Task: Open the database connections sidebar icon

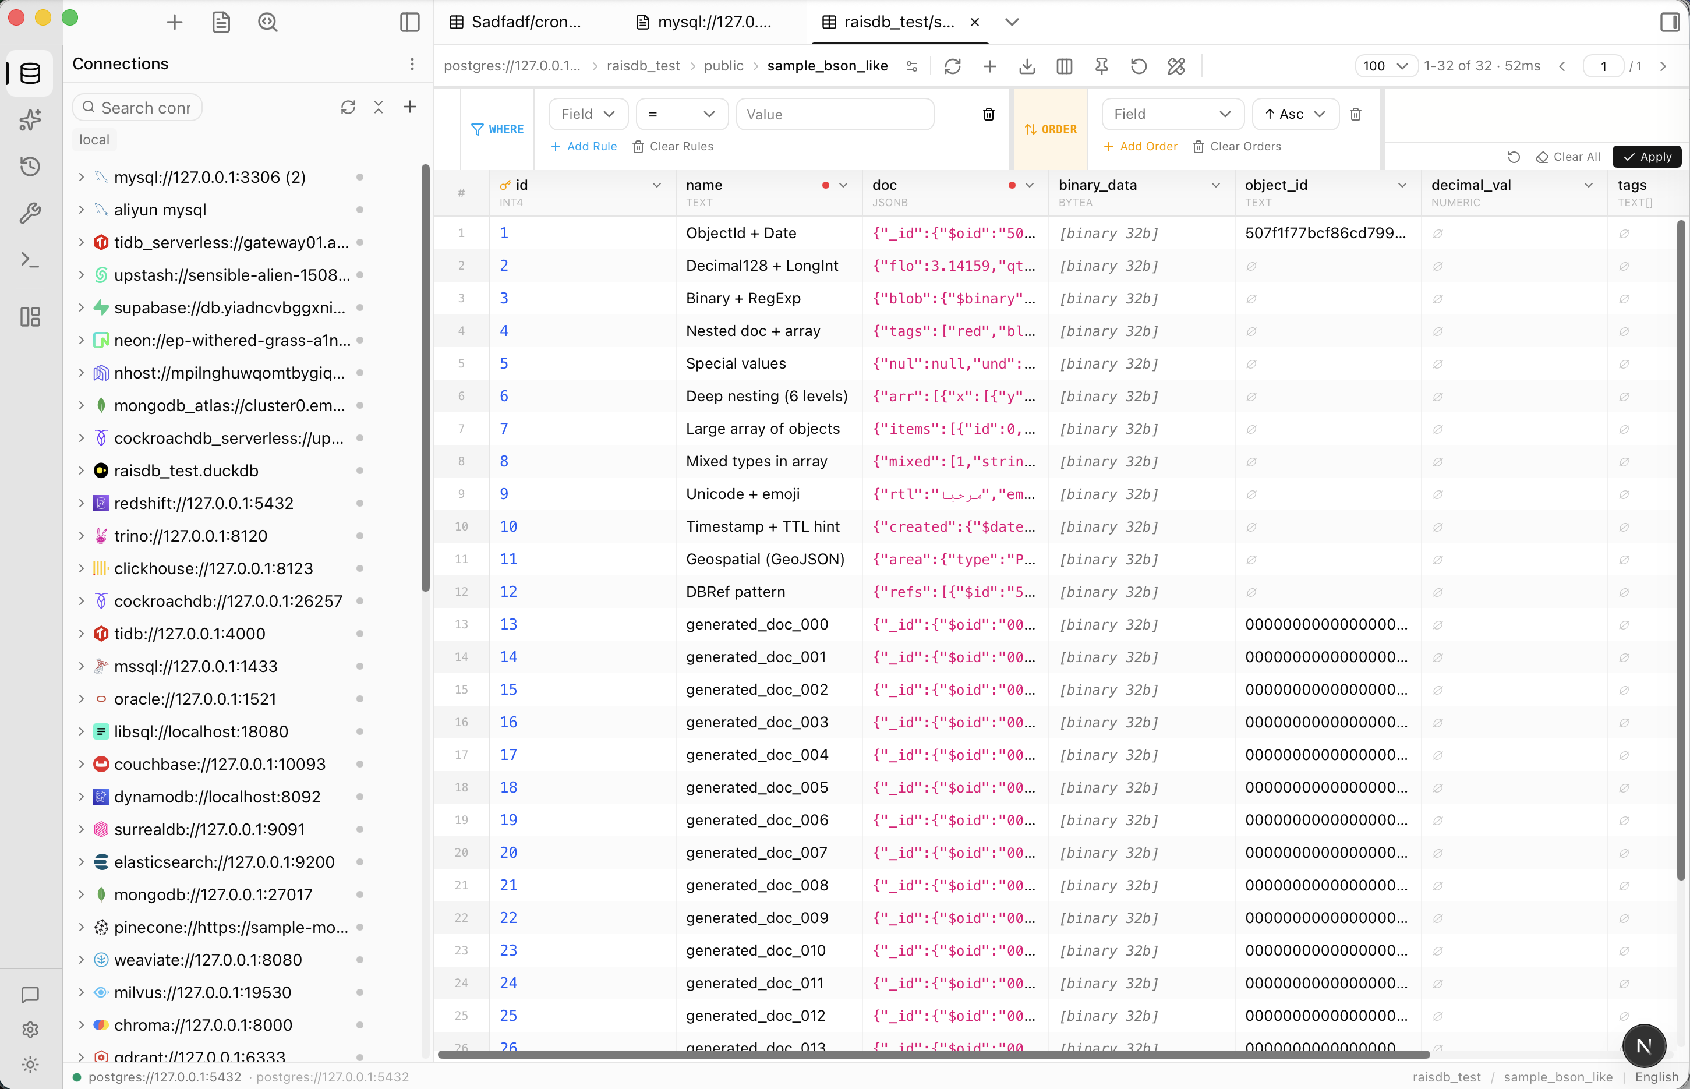Action: point(30,73)
